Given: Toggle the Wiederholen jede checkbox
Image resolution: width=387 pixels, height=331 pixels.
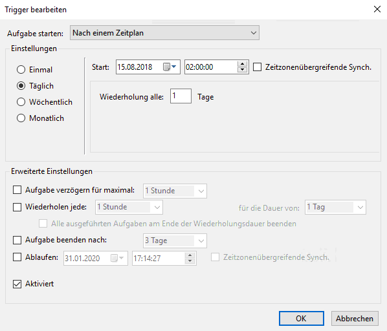Looking at the screenshot, I should point(17,207).
